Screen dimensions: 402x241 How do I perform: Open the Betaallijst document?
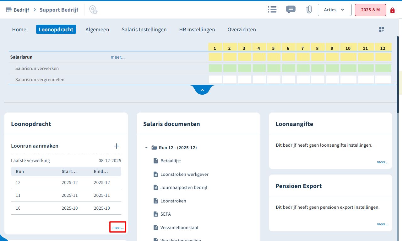pyautogui.click(x=171, y=161)
